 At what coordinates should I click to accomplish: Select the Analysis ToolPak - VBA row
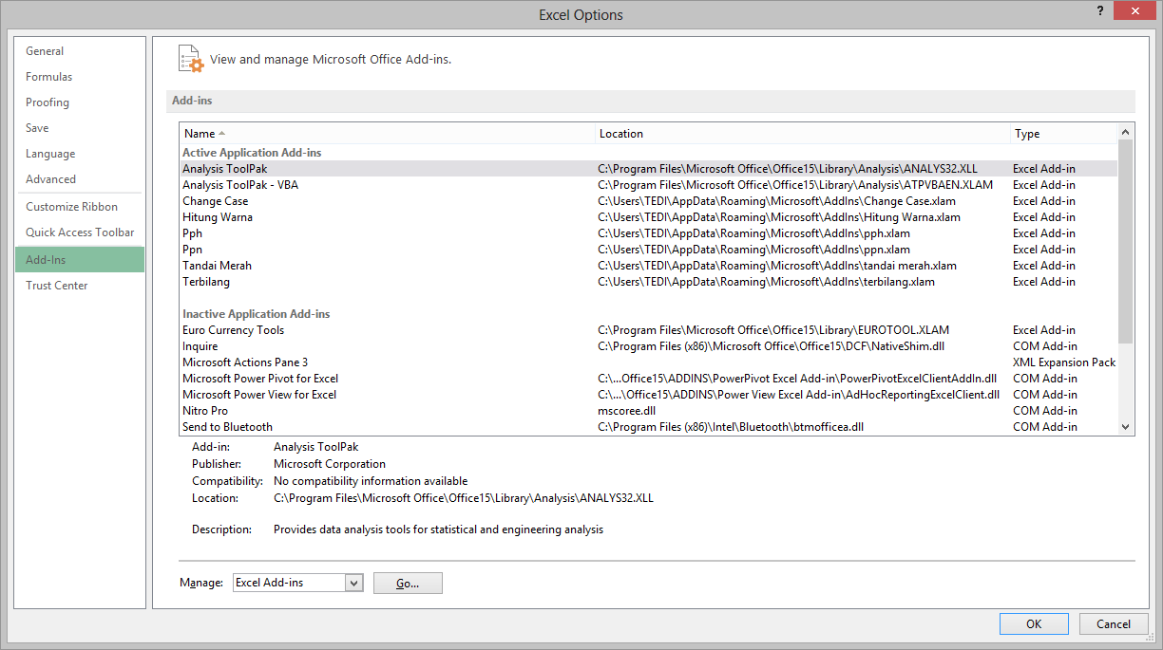pyautogui.click(x=648, y=185)
